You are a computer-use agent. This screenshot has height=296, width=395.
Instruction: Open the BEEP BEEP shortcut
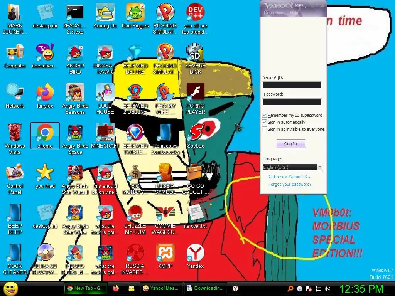click(x=15, y=219)
